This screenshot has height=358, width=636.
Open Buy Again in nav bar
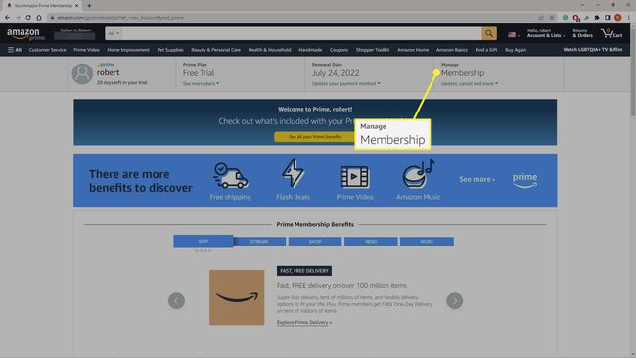pyautogui.click(x=516, y=50)
